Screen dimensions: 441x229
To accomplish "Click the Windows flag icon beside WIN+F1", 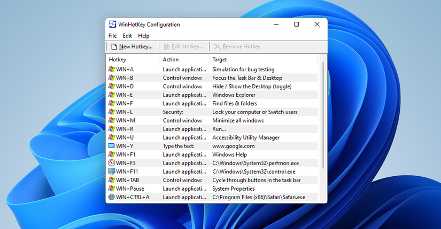I will coord(111,154).
